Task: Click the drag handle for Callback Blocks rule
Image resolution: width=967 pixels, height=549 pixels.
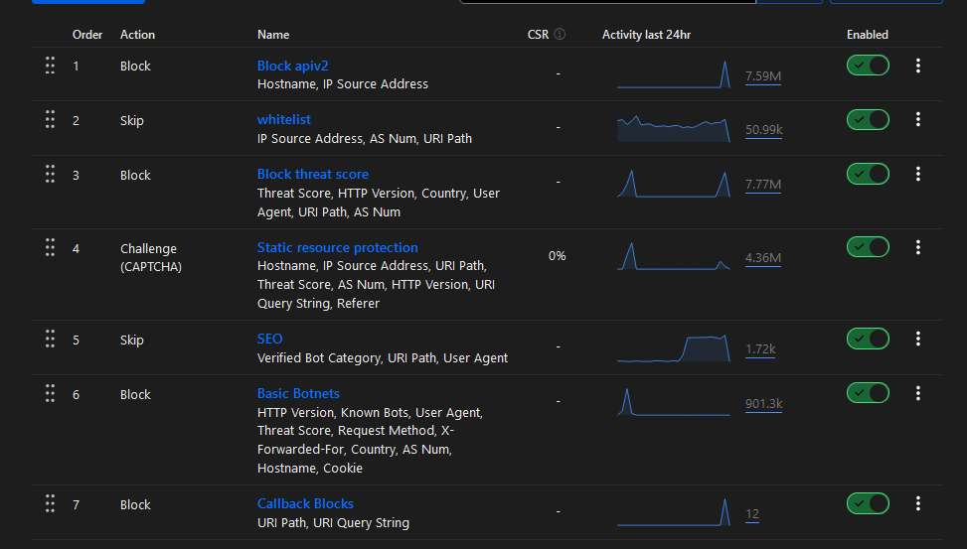Action: pyautogui.click(x=50, y=504)
